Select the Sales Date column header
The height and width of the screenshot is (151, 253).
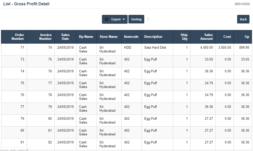65,37
